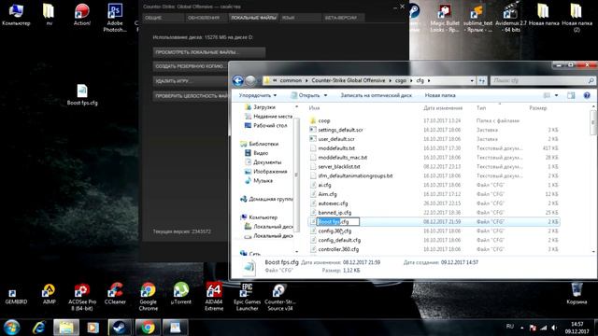The width and height of the screenshot is (598, 336).
Task: Launch uTorrent desktop shortcut
Action: tap(180, 294)
